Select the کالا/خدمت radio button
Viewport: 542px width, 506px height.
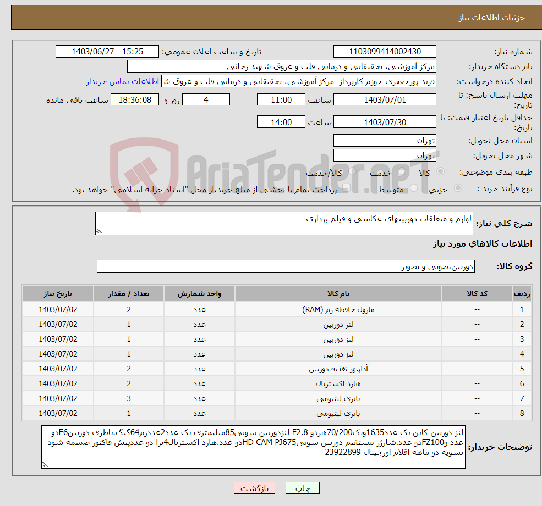point(352,171)
